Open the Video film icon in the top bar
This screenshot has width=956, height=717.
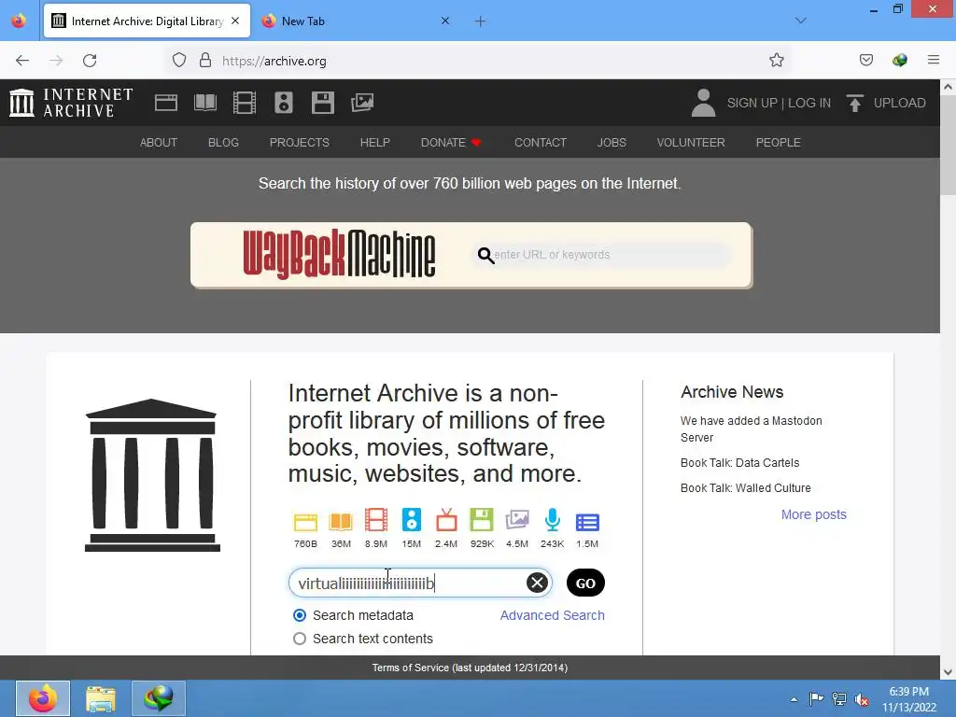click(x=245, y=103)
